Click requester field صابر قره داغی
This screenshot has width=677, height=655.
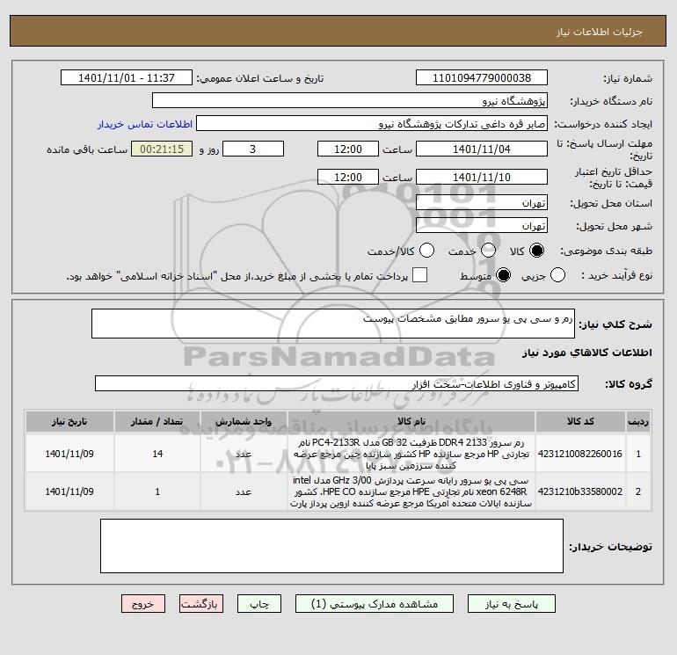[372, 124]
